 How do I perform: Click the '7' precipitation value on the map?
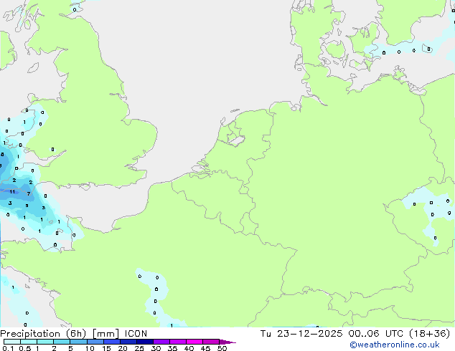tap(29, 193)
